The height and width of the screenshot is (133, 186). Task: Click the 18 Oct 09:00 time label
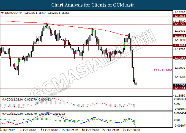[91, 130]
